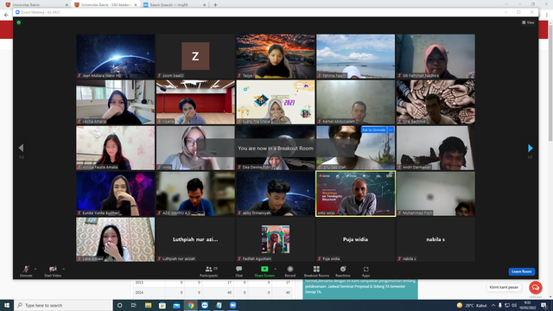Open Task View on the taskbar

pyautogui.click(x=134, y=305)
